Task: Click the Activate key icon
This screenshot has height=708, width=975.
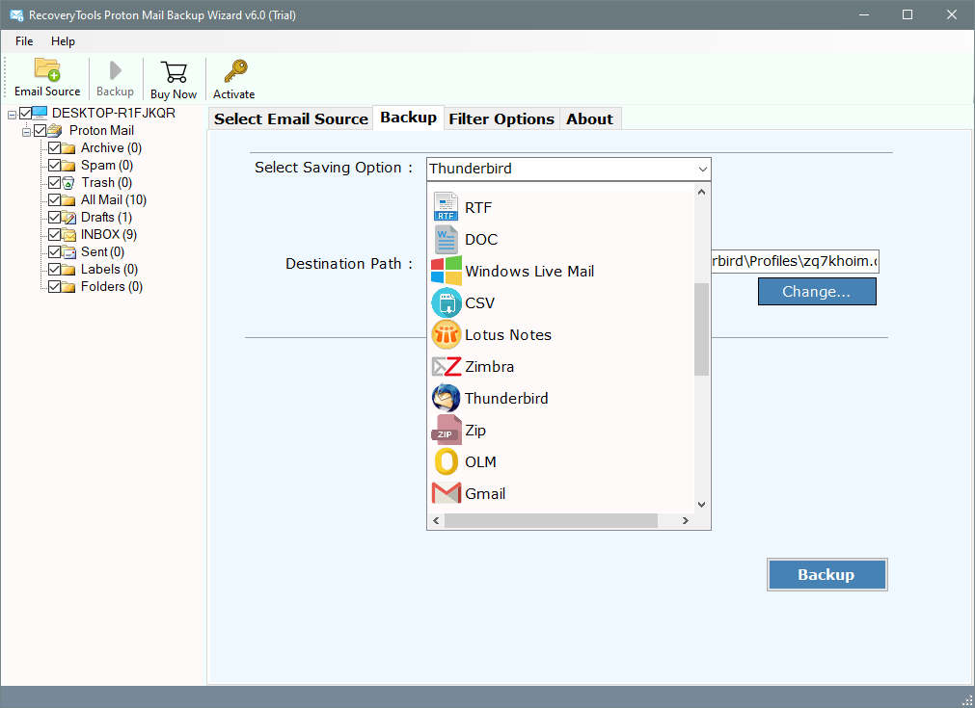Action: tap(235, 71)
